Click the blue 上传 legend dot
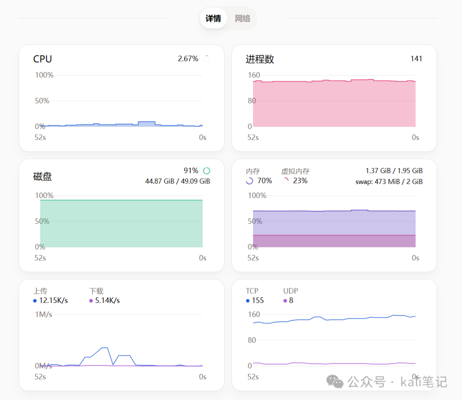 pos(35,301)
